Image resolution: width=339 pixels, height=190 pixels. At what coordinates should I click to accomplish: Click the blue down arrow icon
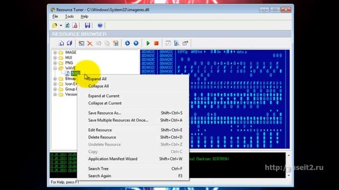tap(127, 43)
